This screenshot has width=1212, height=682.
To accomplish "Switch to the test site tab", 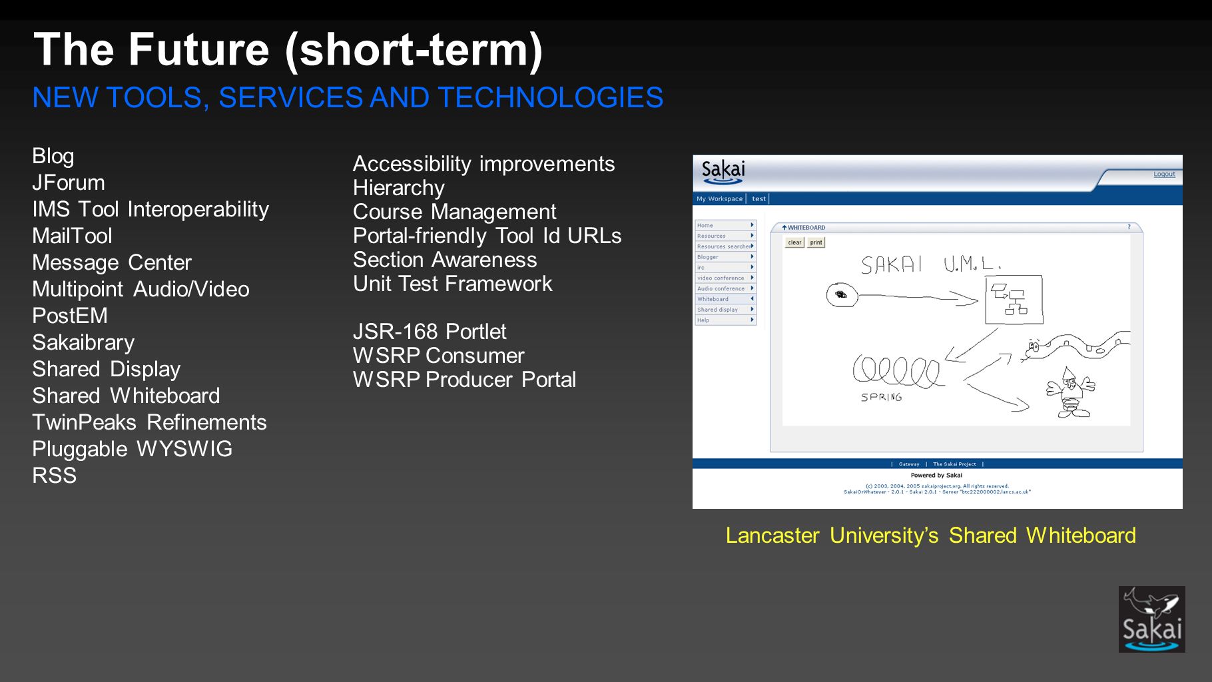I will point(758,198).
